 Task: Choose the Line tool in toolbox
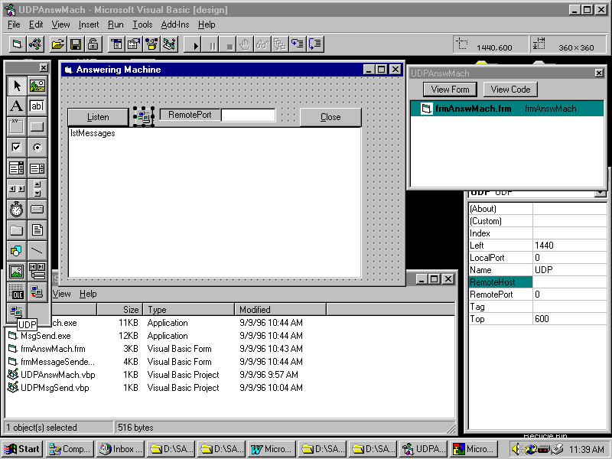(x=37, y=251)
